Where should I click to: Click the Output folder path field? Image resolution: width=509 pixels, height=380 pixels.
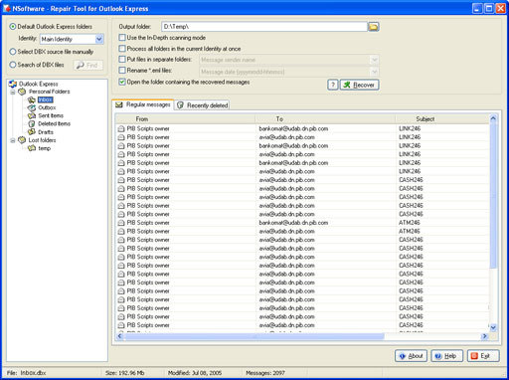[x=264, y=27]
